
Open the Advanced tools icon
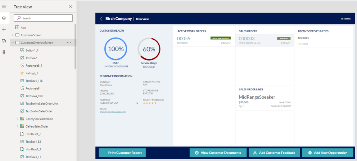pyautogui.click(x=4, y=52)
